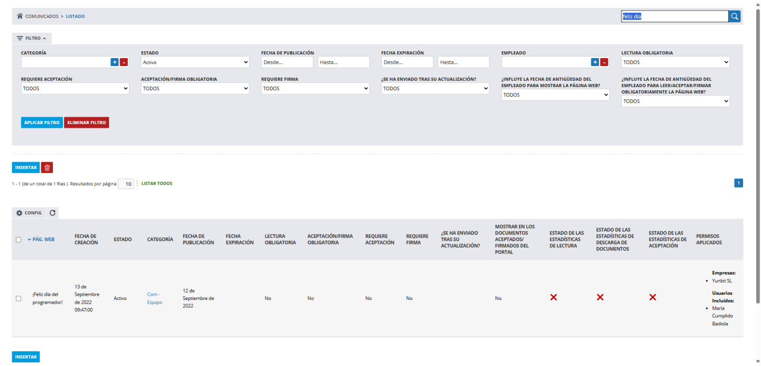
Task: Click the refresh icon next to Config
Action: pyautogui.click(x=52, y=213)
